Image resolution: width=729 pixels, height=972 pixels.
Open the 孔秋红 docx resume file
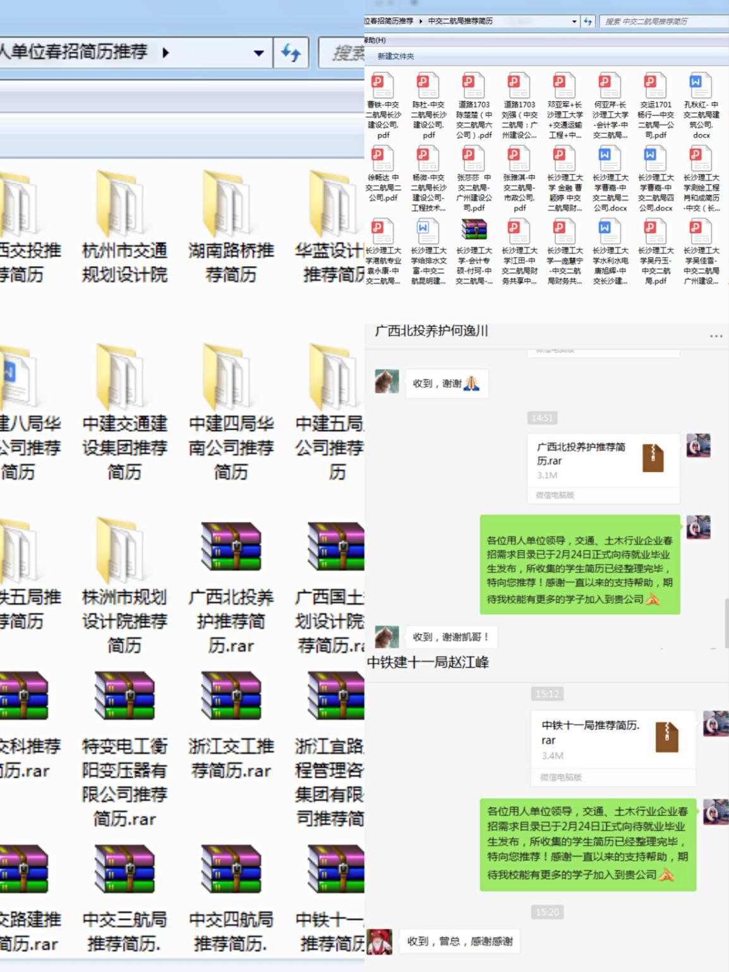(x=701, y=106)
